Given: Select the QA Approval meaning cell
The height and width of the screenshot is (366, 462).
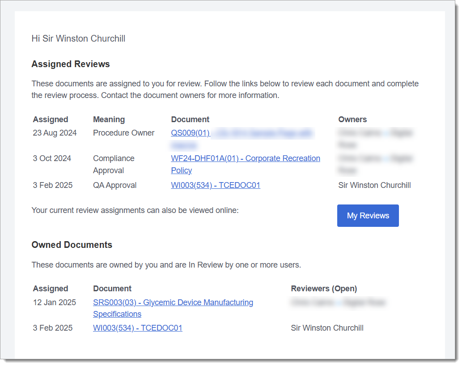Looking at the screenshot, I should coord(114,185).
